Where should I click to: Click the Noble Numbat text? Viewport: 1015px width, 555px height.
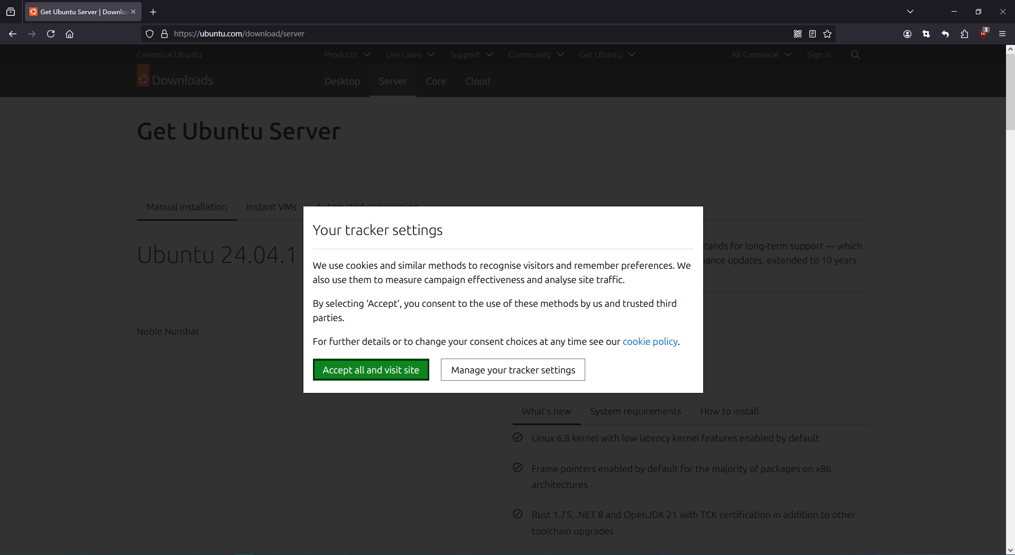click(168, 332)
